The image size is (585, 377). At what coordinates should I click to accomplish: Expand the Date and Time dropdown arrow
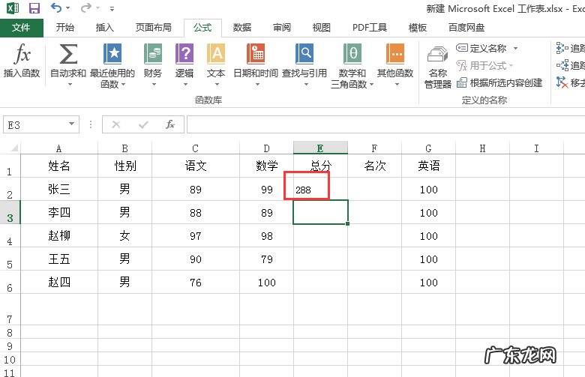coord(257,85)
